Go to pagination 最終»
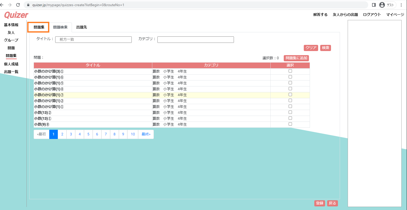407x210 pixels. coord(146,134)
